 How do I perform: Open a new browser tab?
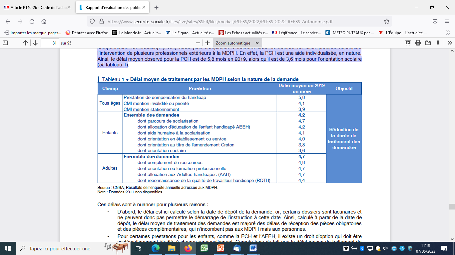157,7
